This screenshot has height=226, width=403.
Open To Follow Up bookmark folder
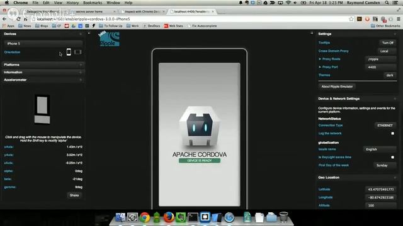click(x=111, y=26)
